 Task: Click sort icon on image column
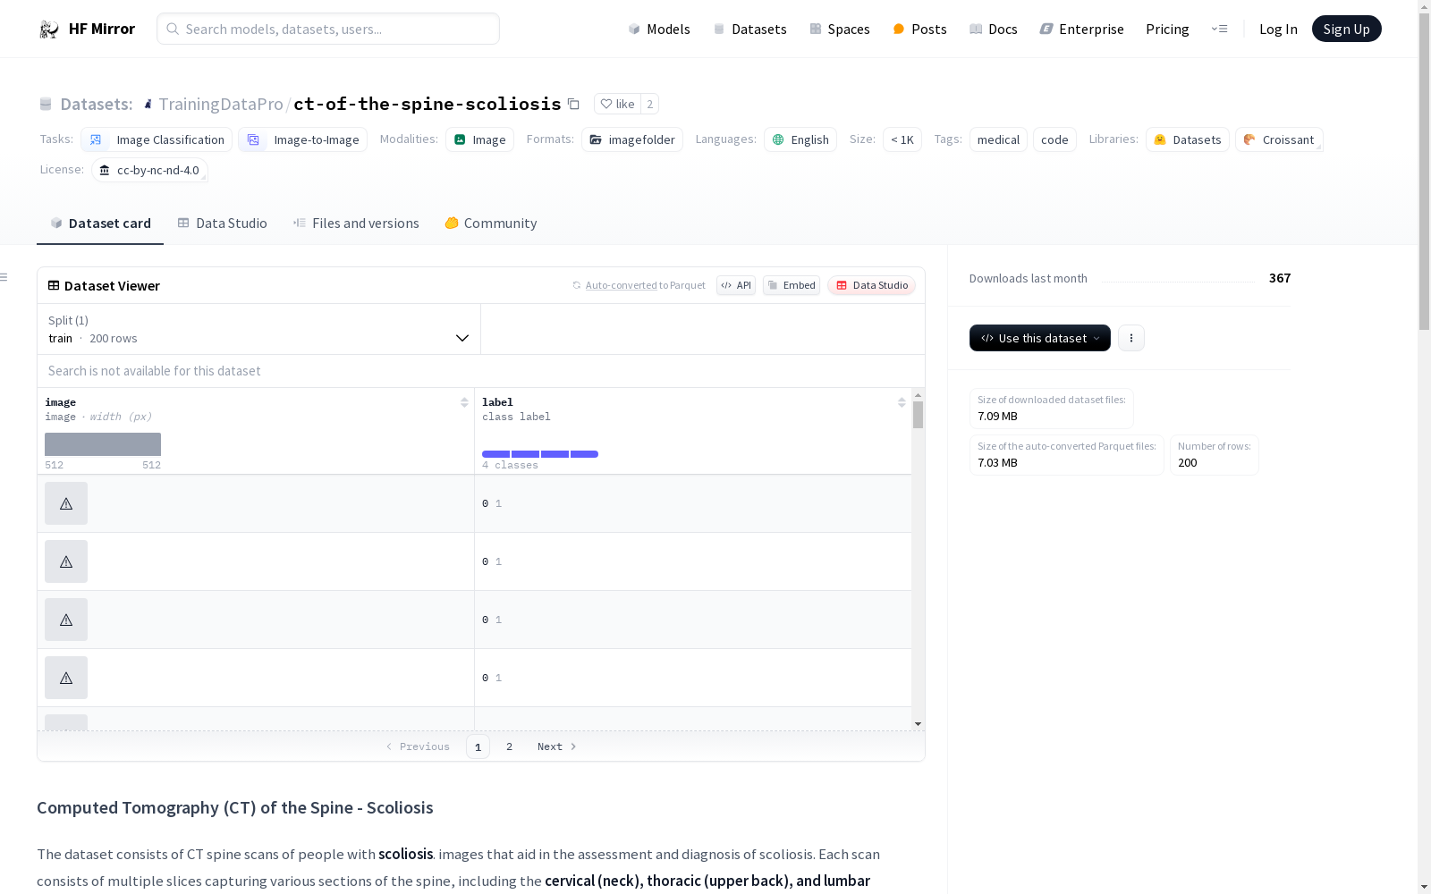click(x=464, y=402)
